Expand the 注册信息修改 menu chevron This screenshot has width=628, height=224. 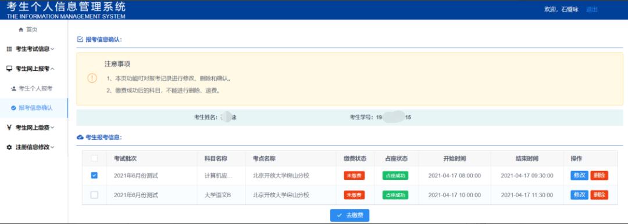[52, 147]
